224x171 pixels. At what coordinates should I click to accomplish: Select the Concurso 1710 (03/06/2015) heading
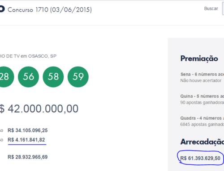(50, 10)
